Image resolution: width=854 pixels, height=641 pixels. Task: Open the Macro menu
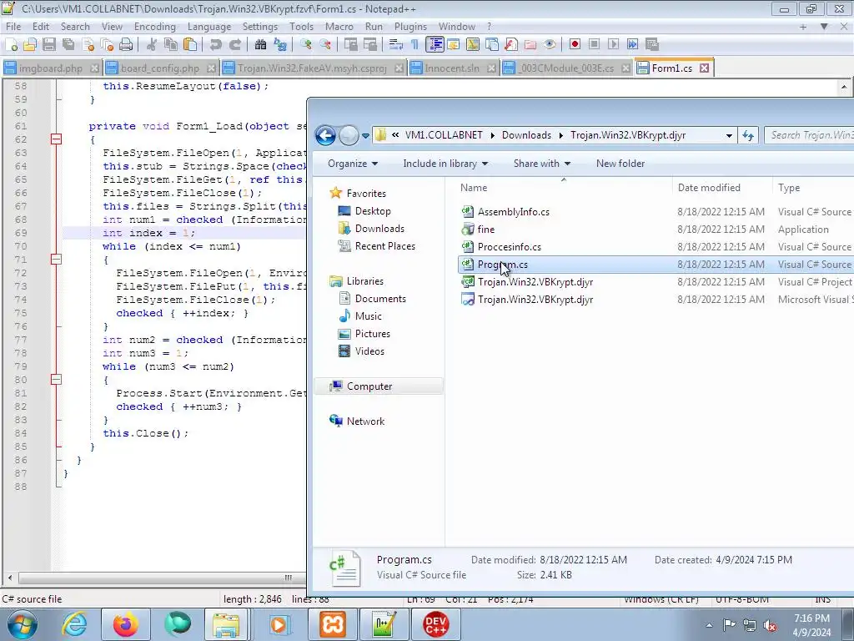pos(339,26)
